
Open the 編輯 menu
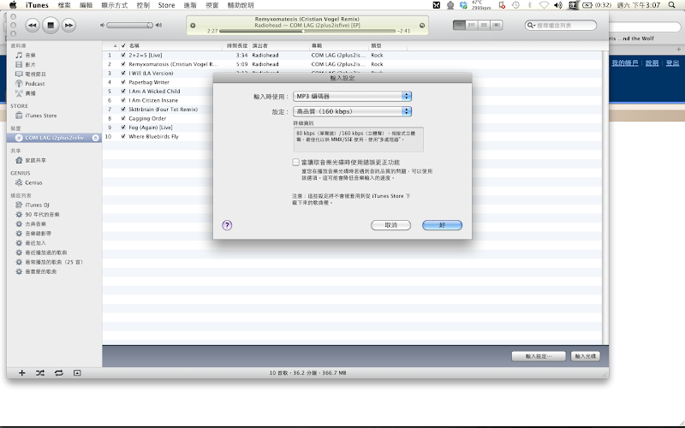coord(86,5)
